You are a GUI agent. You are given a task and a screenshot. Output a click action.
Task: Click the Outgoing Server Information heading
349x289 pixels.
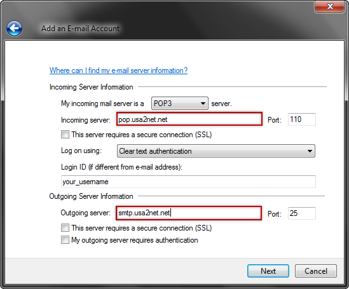point(92,196)
